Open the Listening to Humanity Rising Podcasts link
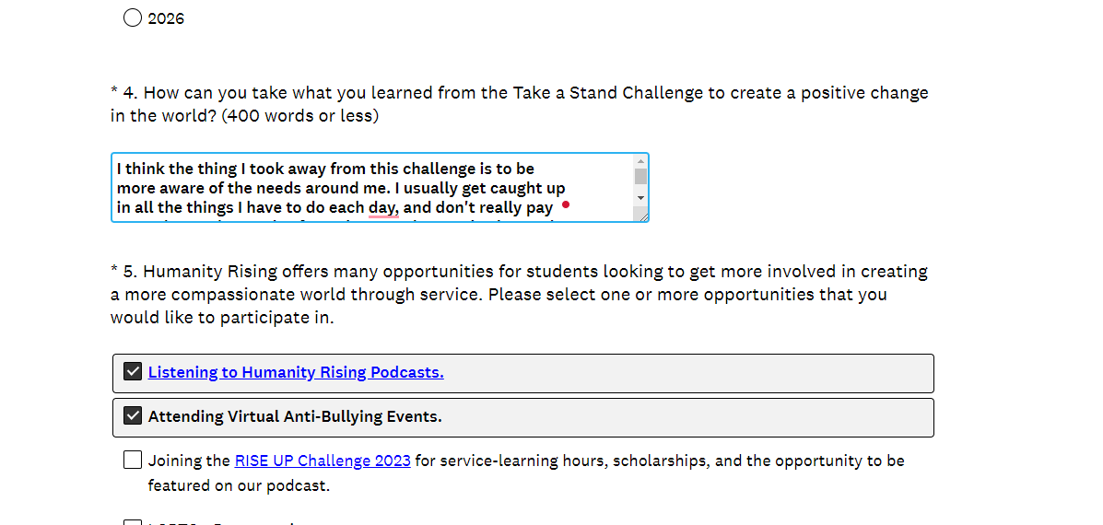The image size is (1103, 525). (x=296, y=372)
